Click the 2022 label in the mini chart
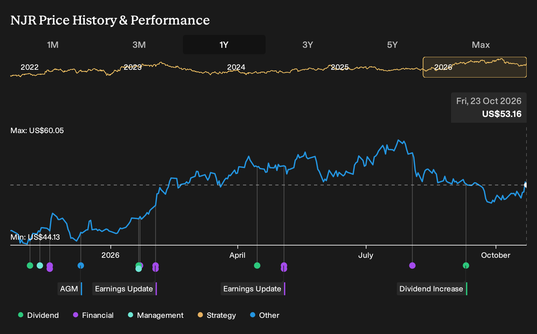 [x=29, y=67]
